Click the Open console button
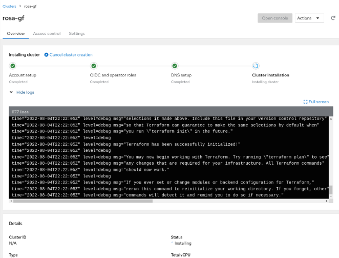339x258 pixels. (275, 18)
